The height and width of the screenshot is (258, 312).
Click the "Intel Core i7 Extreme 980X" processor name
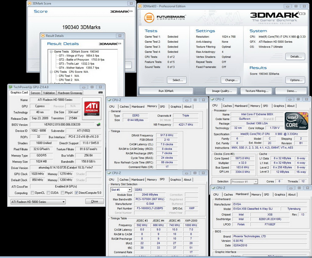pos(257,114)
